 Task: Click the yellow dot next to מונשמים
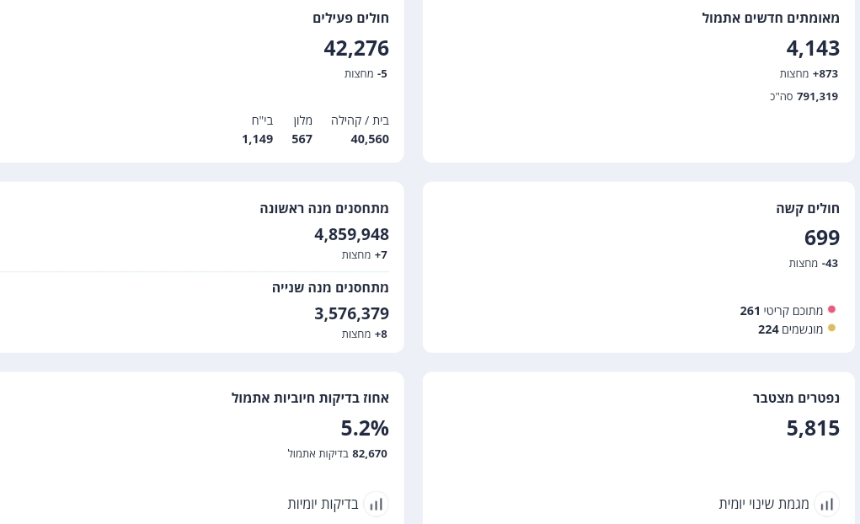(831, 329)
